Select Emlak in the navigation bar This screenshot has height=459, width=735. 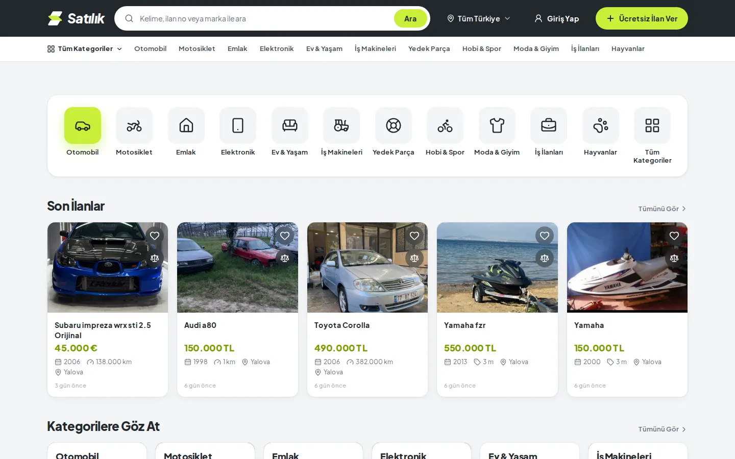tap(237, 49)
